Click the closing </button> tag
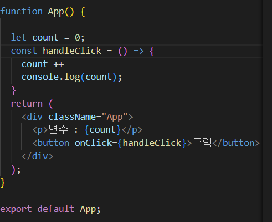The image size is (272, 222). tap(236, 143)
